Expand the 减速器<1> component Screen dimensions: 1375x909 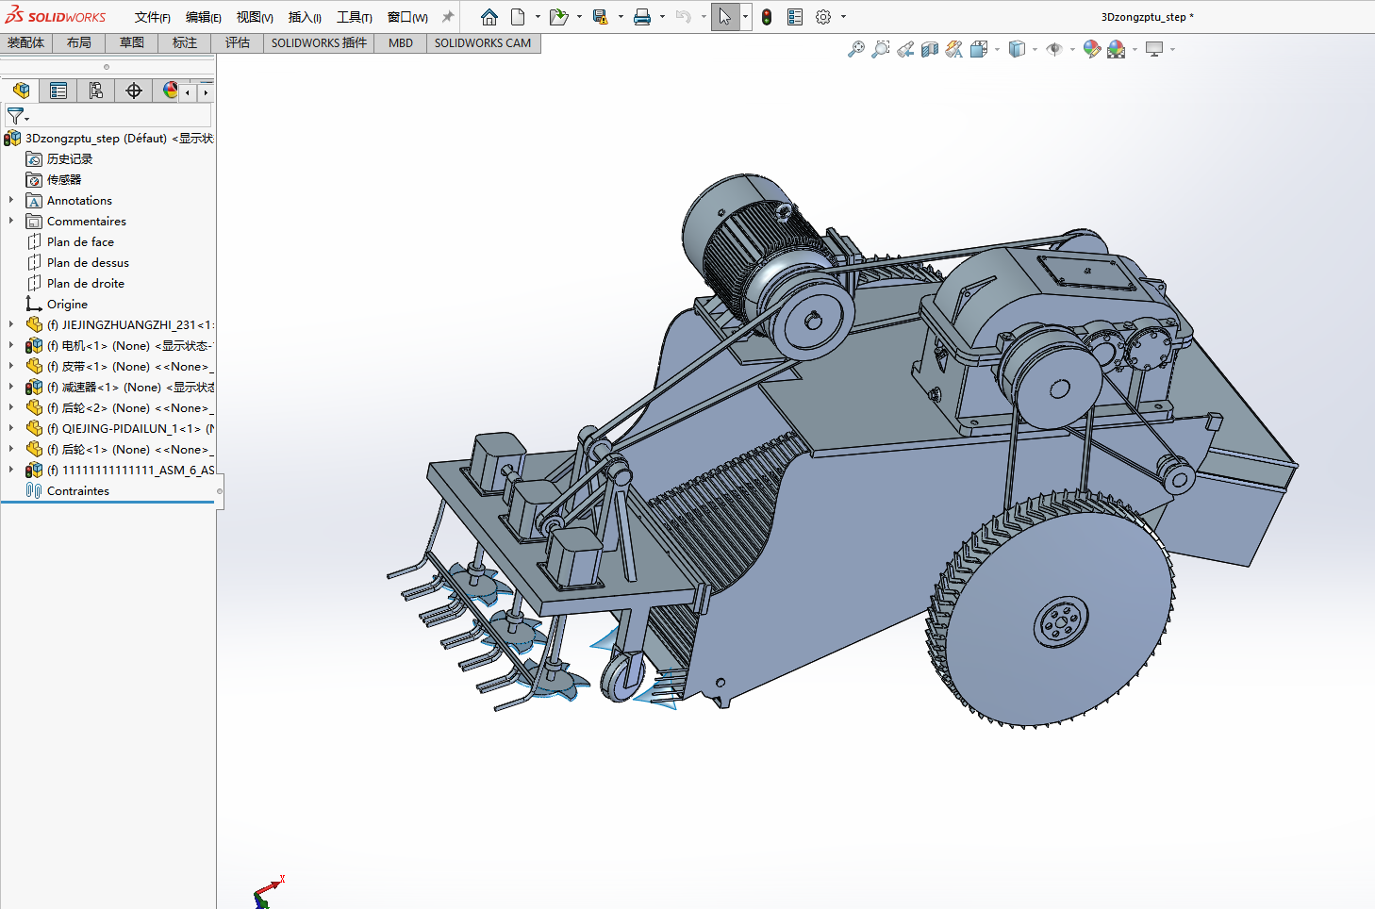(x=11, y=387)
